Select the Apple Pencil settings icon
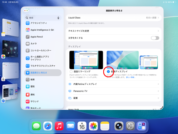 pyautogui.click(x=27, y=37)
